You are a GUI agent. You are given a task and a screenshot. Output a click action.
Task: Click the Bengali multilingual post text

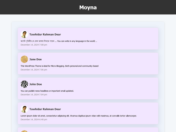click(x=59, y=41)
